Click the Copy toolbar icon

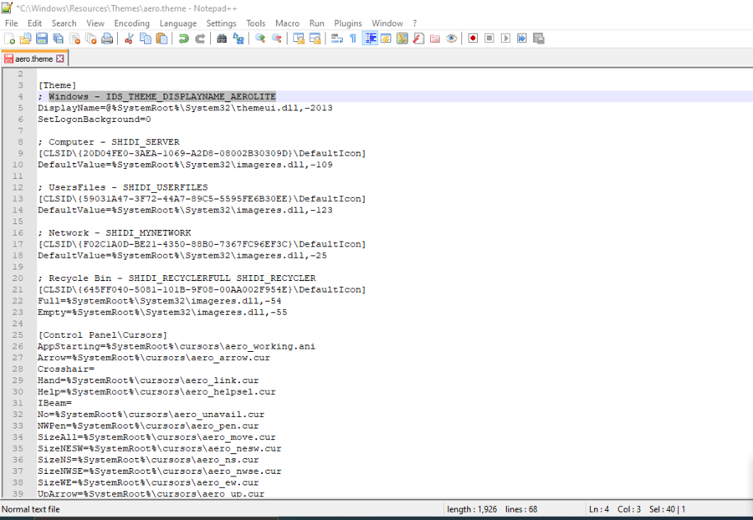tap(145, 38)
